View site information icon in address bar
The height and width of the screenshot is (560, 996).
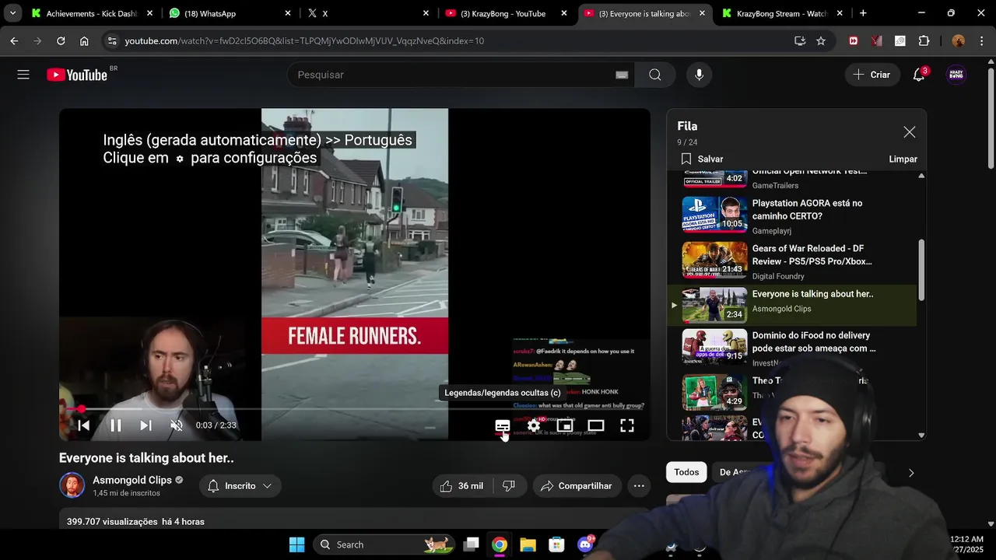click(112, 40)
